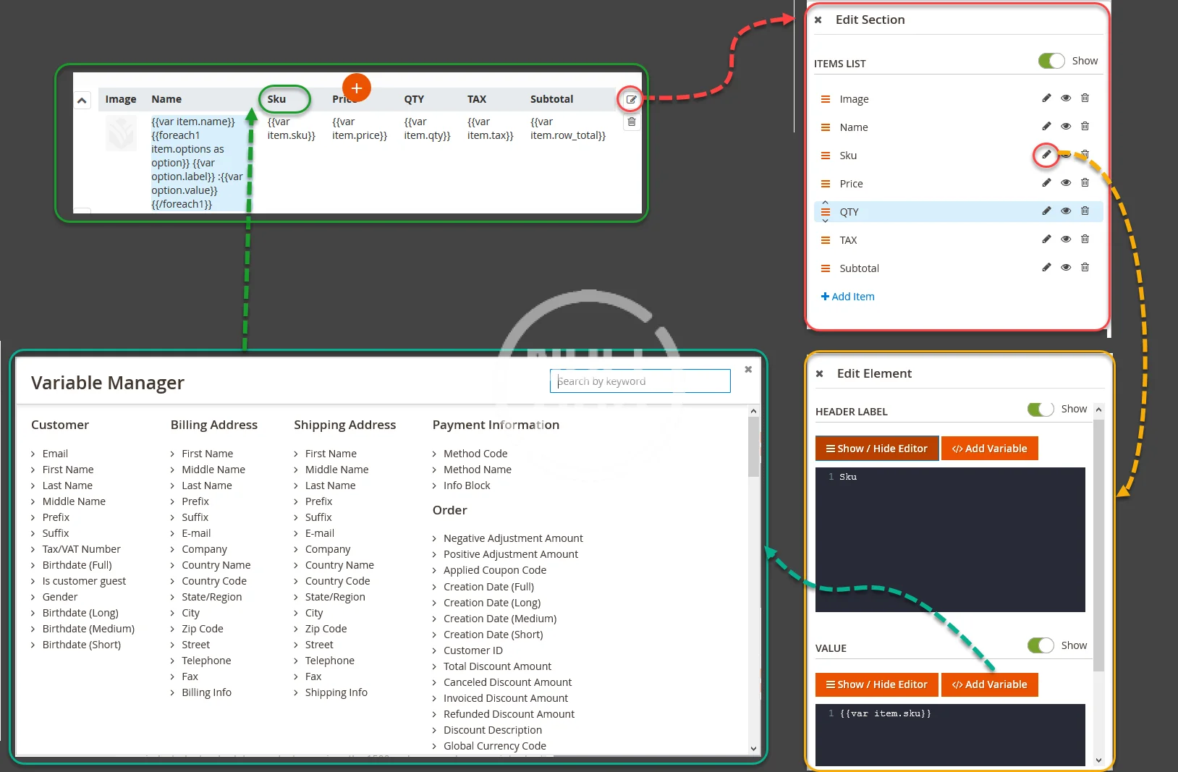Toggle visibility eye for the Name item
Image resolution: width=1178 pixels, height=772 pixels.
point(1065,127)
